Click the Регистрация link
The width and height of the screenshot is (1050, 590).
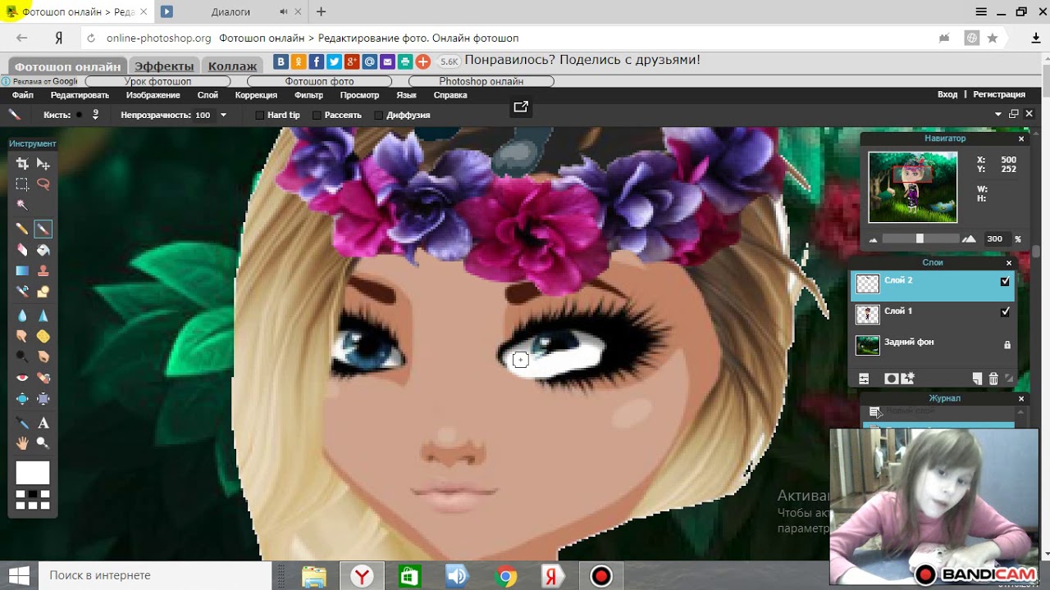999,94
